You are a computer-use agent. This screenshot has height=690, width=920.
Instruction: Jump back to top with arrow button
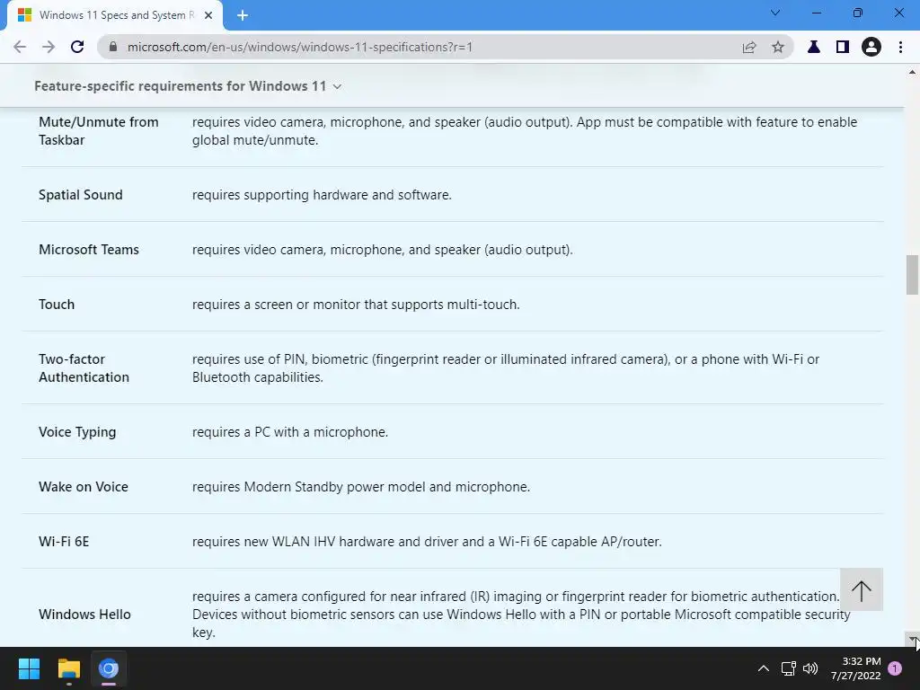(x=862, y=589)
